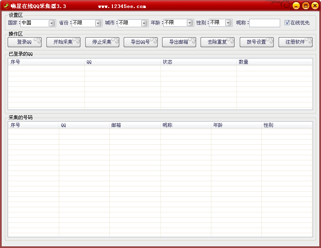Toggle the 在线优先 checkbox
321x248 pixels.
(287, 22)
